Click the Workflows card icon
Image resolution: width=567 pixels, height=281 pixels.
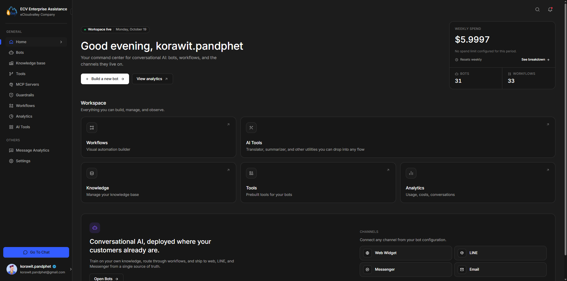pos(92,128)
